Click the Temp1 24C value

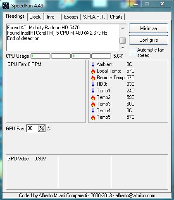click(131, 91)
